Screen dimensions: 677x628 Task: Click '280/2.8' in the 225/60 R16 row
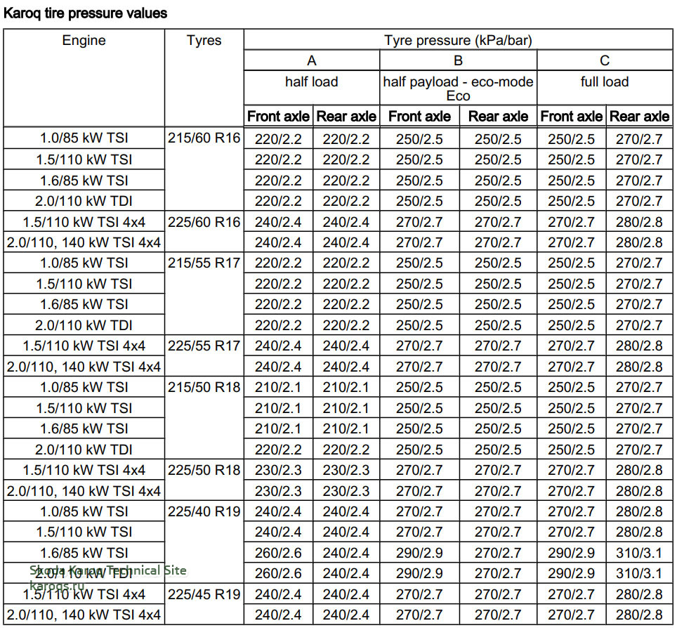(x=639, y=222)
